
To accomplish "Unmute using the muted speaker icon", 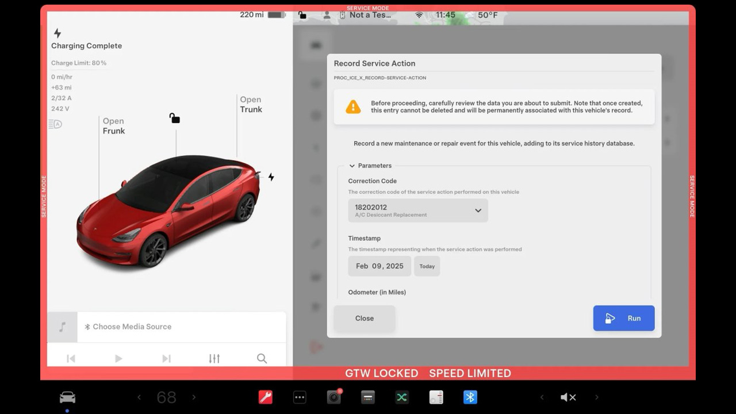I will click(568, 397).
